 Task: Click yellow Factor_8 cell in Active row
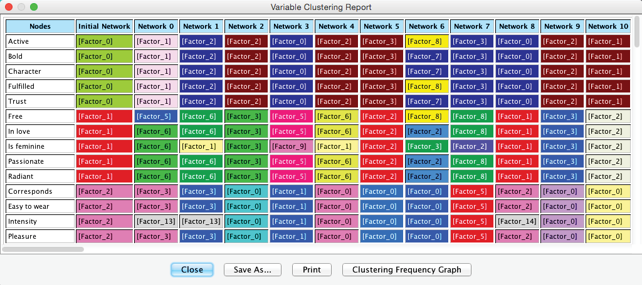coord(427,41)
